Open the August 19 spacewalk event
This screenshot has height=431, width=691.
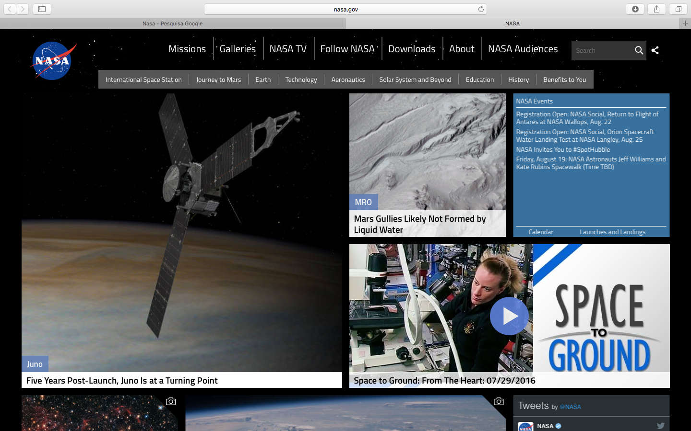591,163
